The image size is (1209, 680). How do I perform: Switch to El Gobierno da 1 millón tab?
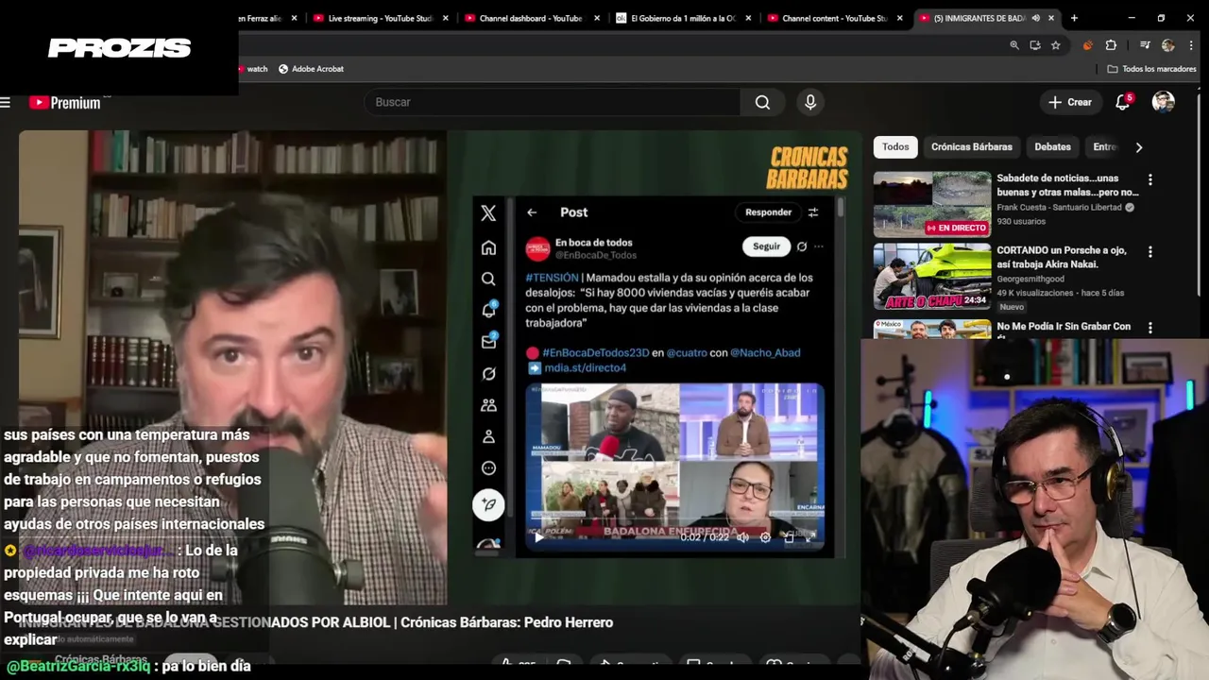[684, 18]
